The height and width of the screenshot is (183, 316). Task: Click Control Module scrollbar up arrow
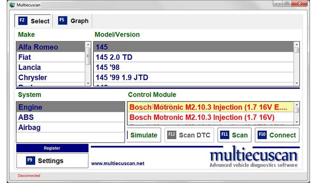click(296, 105)
